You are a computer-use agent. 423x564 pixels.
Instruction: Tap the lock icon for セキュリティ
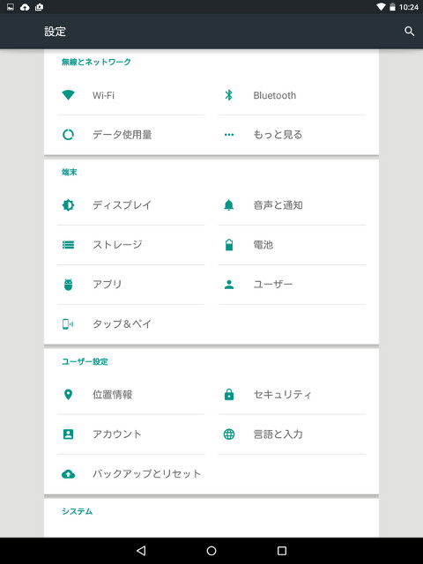pos(229,394)
